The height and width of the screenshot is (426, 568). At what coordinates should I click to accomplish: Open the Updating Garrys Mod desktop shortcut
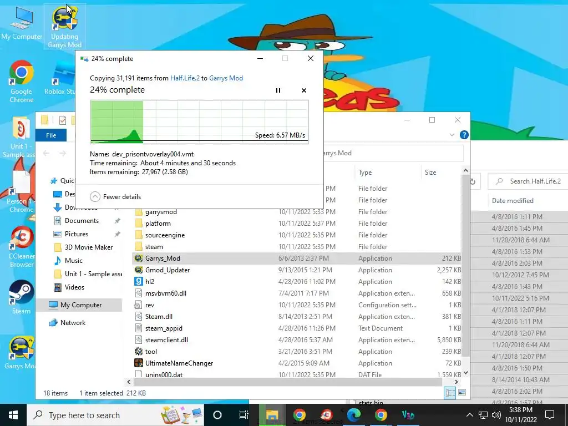coord(64,26)
